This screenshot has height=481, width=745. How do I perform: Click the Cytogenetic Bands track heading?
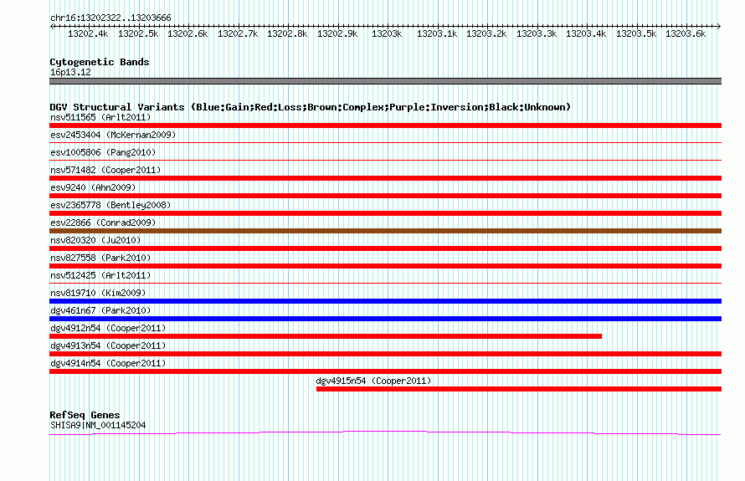click(x=100, y=62)
